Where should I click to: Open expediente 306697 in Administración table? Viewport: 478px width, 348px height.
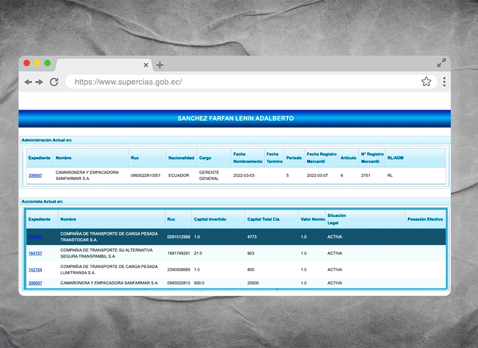click(35, 175)
